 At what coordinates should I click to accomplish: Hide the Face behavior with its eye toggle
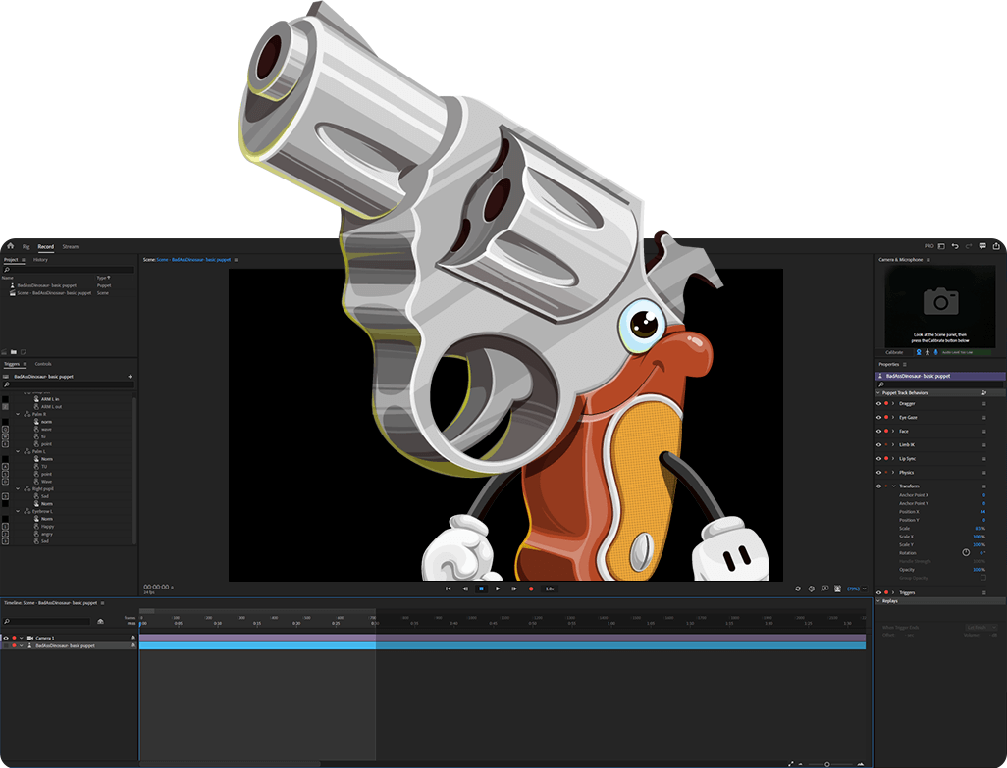pos(878,431)
